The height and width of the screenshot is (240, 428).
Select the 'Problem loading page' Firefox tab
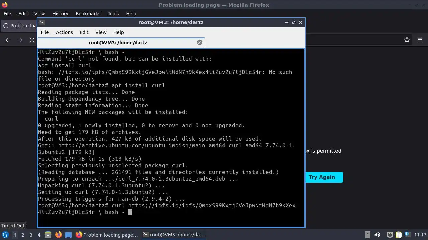(x=19, y=26)
